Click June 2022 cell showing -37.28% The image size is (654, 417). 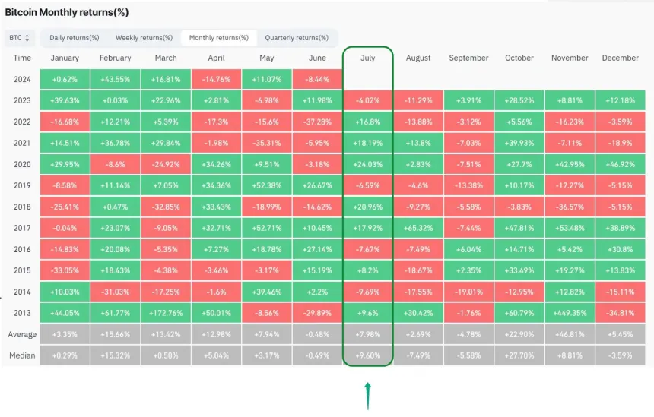(317, 122)
